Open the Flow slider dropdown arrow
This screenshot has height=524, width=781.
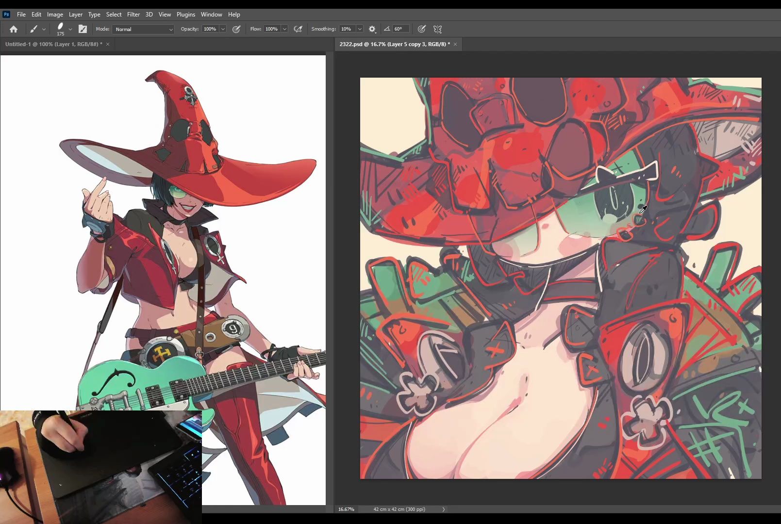284,29
